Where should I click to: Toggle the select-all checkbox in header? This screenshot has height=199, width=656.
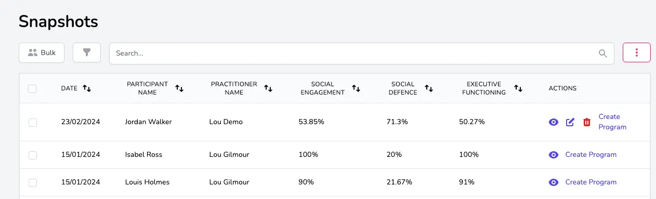(x=32, y=89)
